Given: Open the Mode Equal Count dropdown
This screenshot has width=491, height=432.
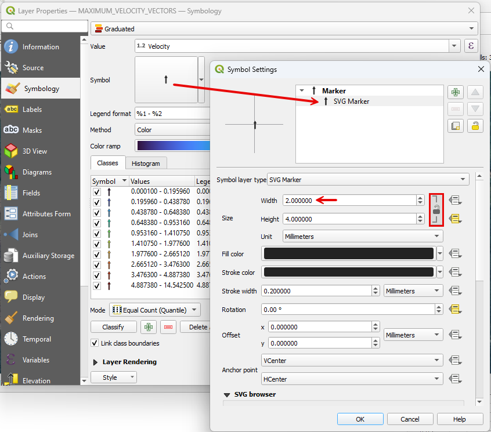Looking at the screenshot, I should pyautogui.click(x=154, y=310).
